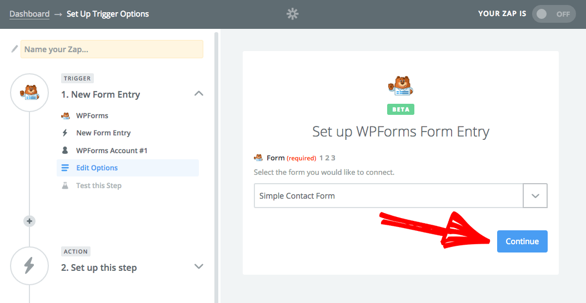Toggle the Your Zap On/Off switch
Viewport: 586px width, 303px height.
click(x=554, y=14)
